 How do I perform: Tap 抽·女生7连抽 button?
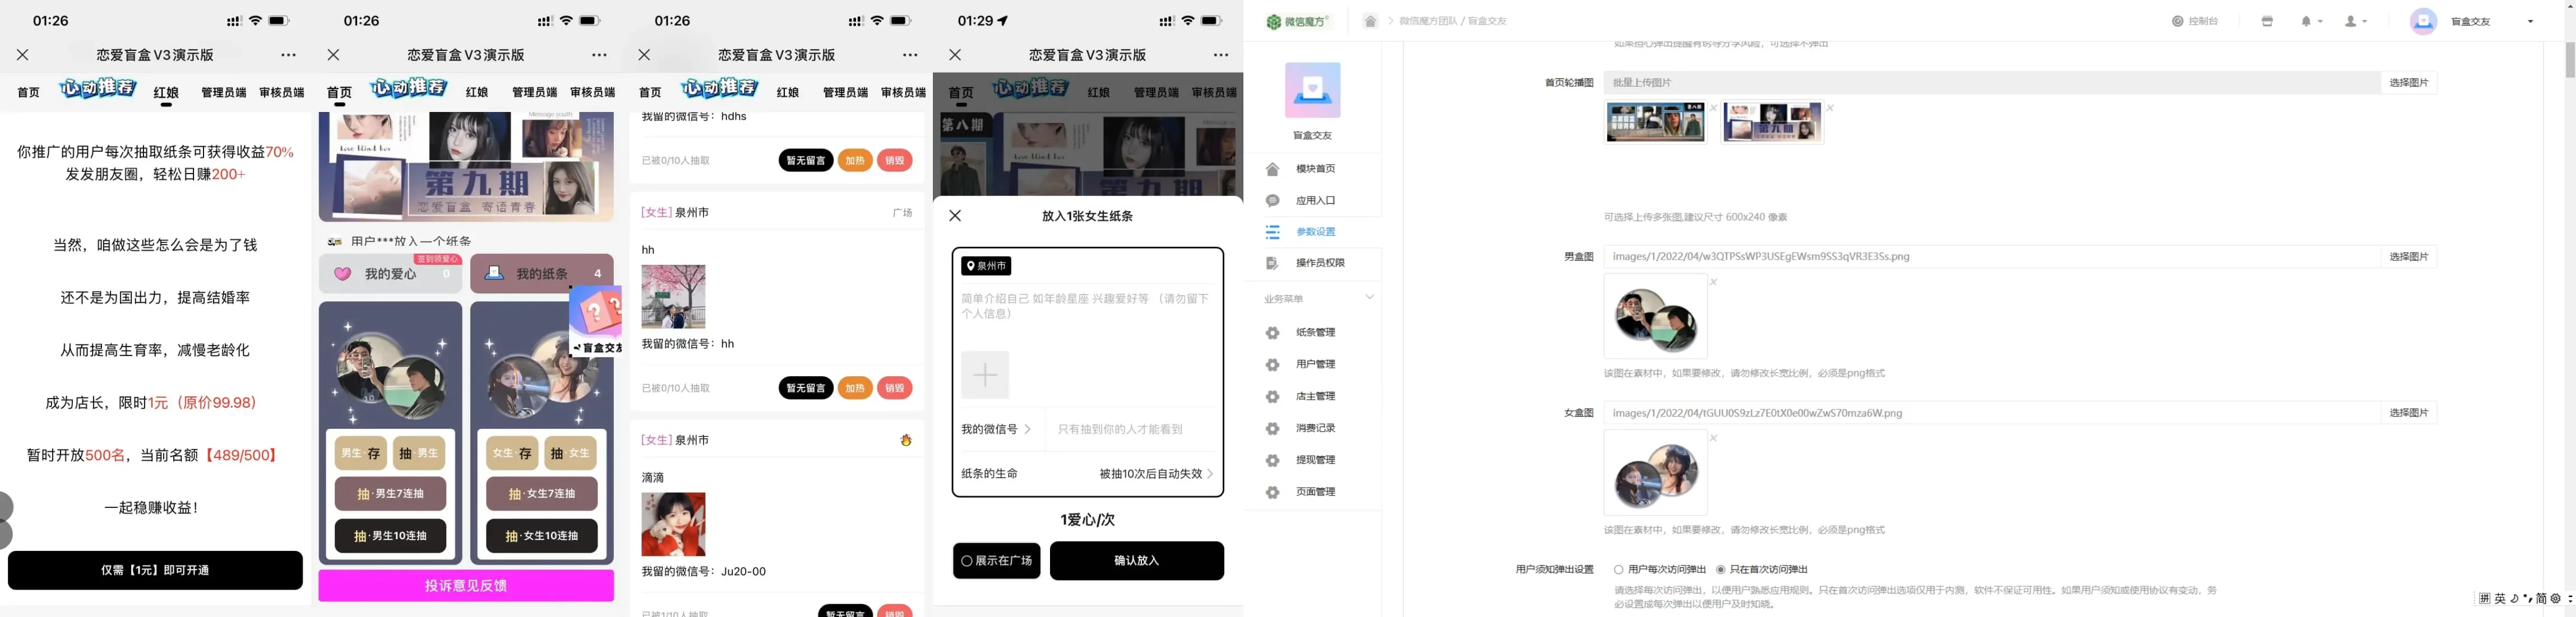point(542,494)
